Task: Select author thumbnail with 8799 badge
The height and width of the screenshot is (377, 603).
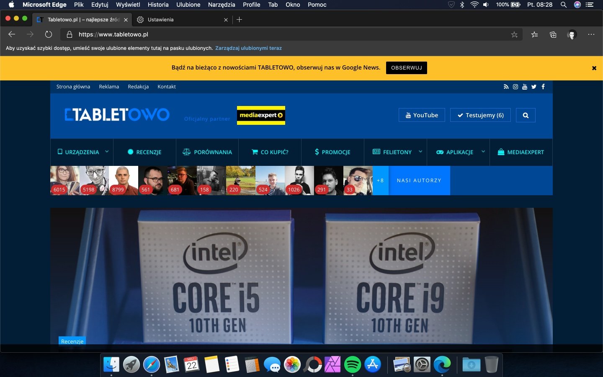Action: 124,181
